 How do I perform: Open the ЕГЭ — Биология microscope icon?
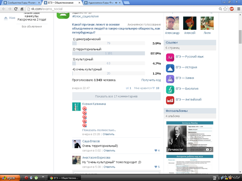pos(170,90)
